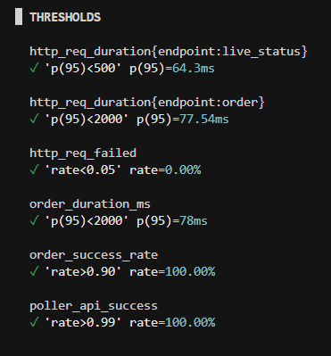
Task: Click the white block marker beside THRESHOLDS
Action: coord(19,17)
